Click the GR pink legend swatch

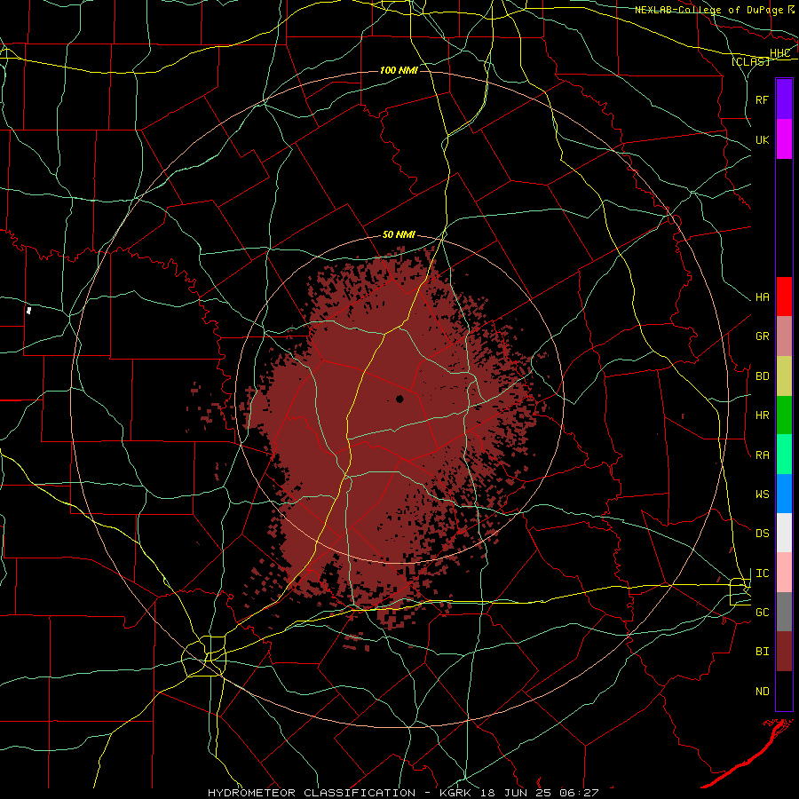(784, 336)
